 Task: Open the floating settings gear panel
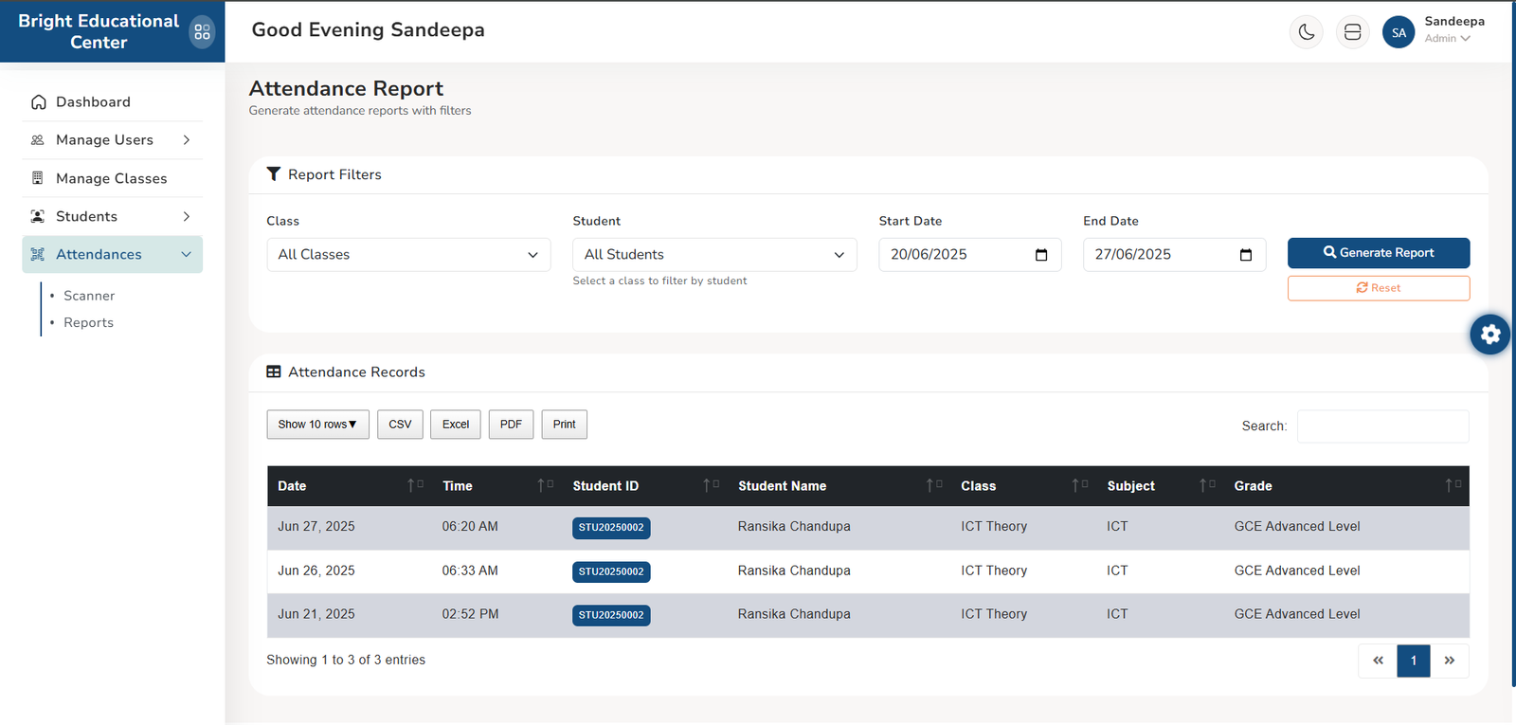click(x=1489, y=335)
